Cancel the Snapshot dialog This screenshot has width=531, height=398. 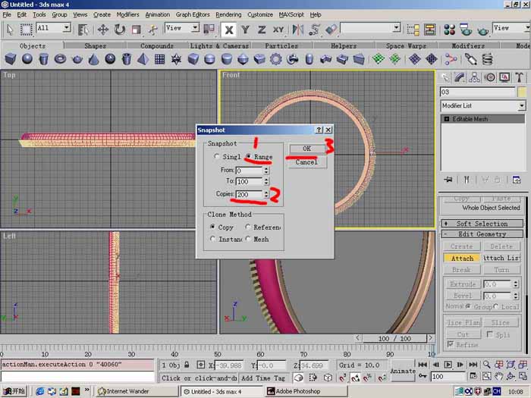(306, 162)
